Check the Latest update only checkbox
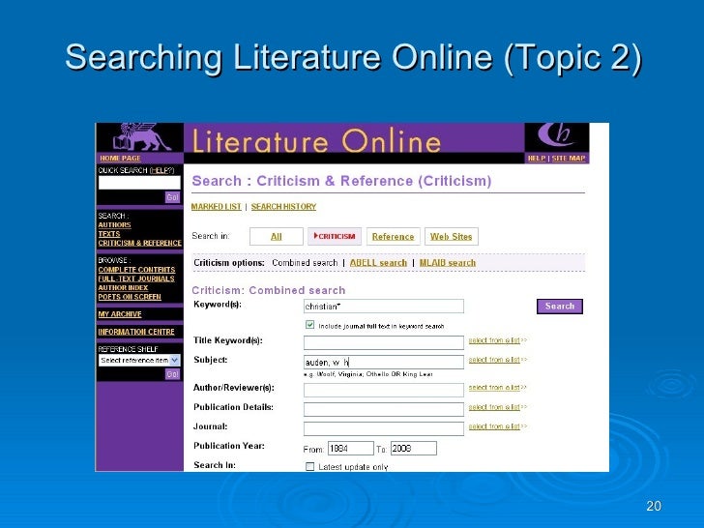Image resolution: width=704 pixels, height=528 pixels. 309,466
